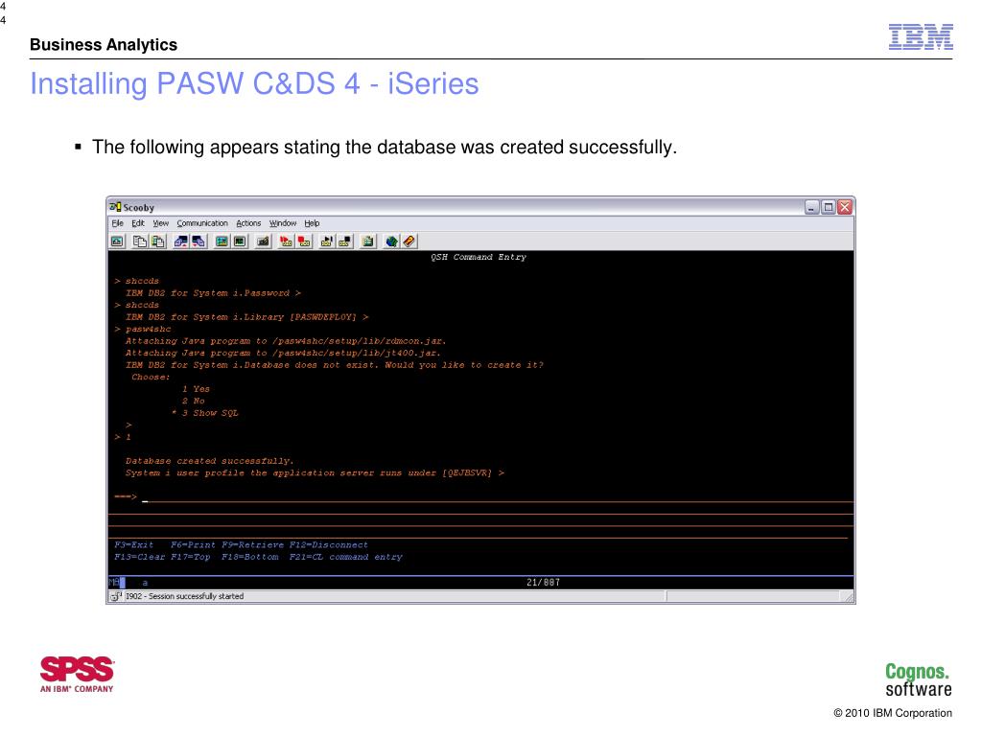Click the rdmcon.jar attaching Java line
Screen dimensions: 982x736
[286, 341]
